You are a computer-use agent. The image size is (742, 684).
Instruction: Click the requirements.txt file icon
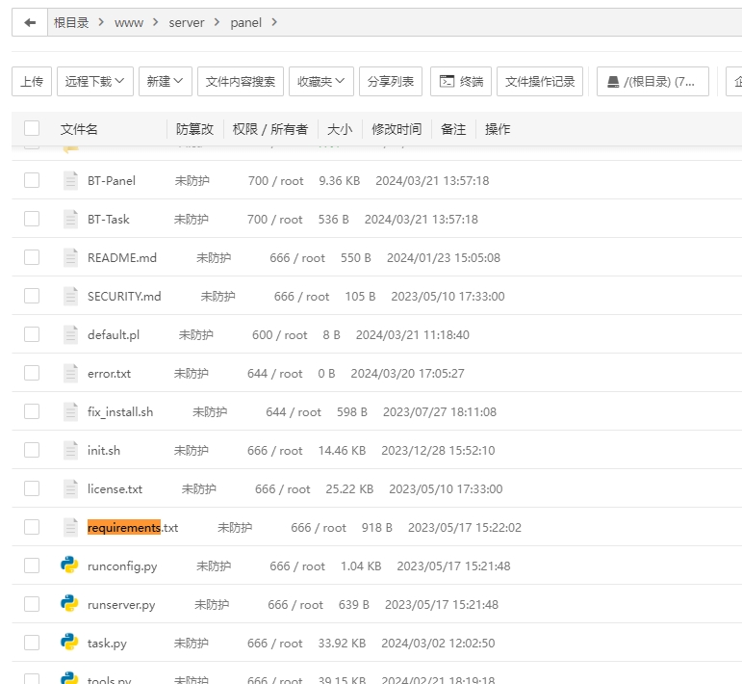pos(70,527)
